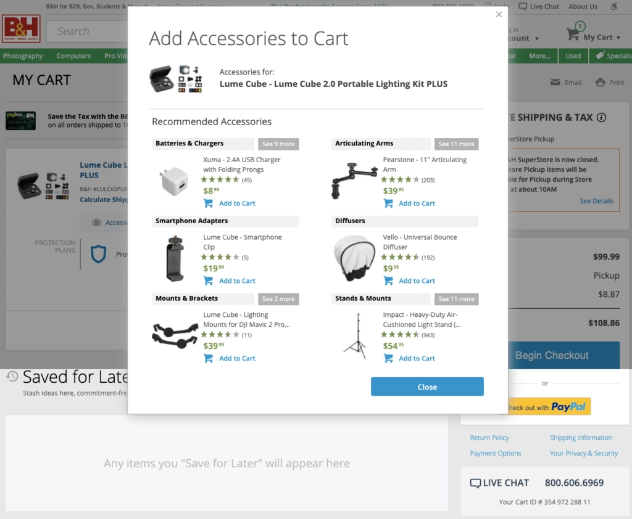
Task: Click the Search input field
Action: click(86, 31)
